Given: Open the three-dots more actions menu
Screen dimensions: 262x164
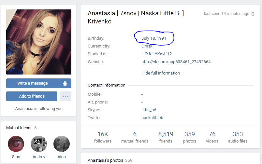Looking at the screenshot, I should [x=65, y=96].
